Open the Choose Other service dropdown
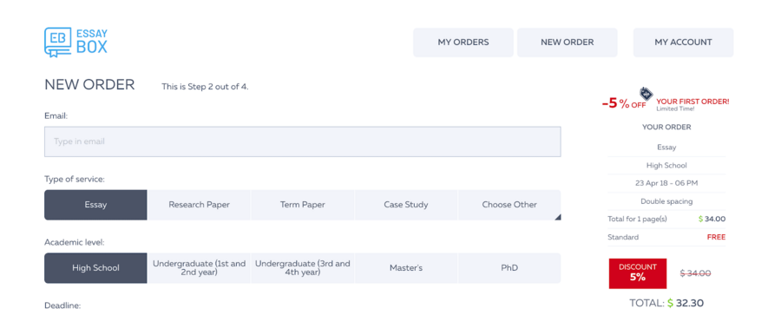 [509, 205]
